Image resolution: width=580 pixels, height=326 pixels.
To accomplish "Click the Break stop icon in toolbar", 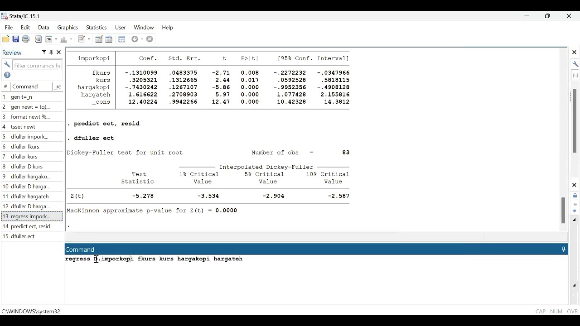I will click(x=150, y=39).
